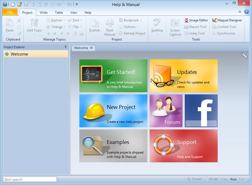This screenshot has width=252, height=185.
Task: Open the File menu
Action: (x=10, y=13)
